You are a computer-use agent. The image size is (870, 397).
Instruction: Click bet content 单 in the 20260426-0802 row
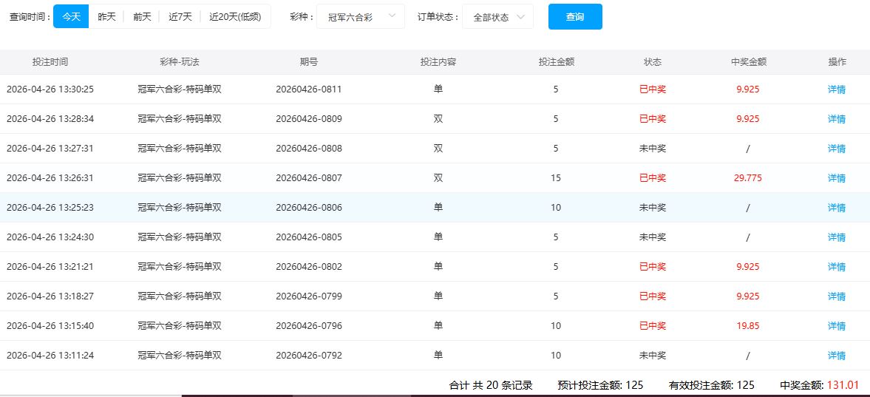(438, 267)
